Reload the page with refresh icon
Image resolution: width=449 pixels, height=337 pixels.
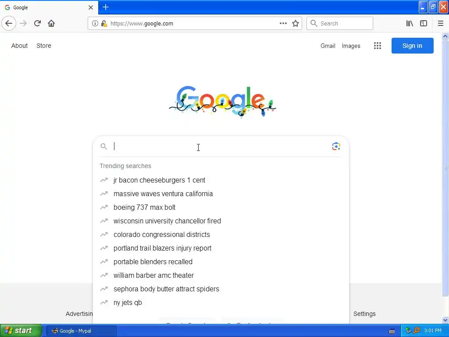point(37,24)
